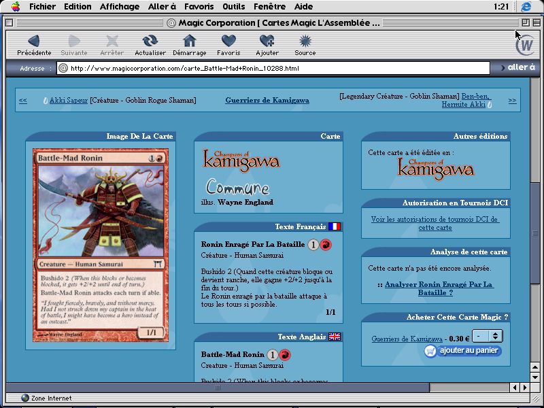Click the English card name Battle-Mad Ronin heading
The width and height of the screenshot is (544, 408).
(x=233, y=354)
